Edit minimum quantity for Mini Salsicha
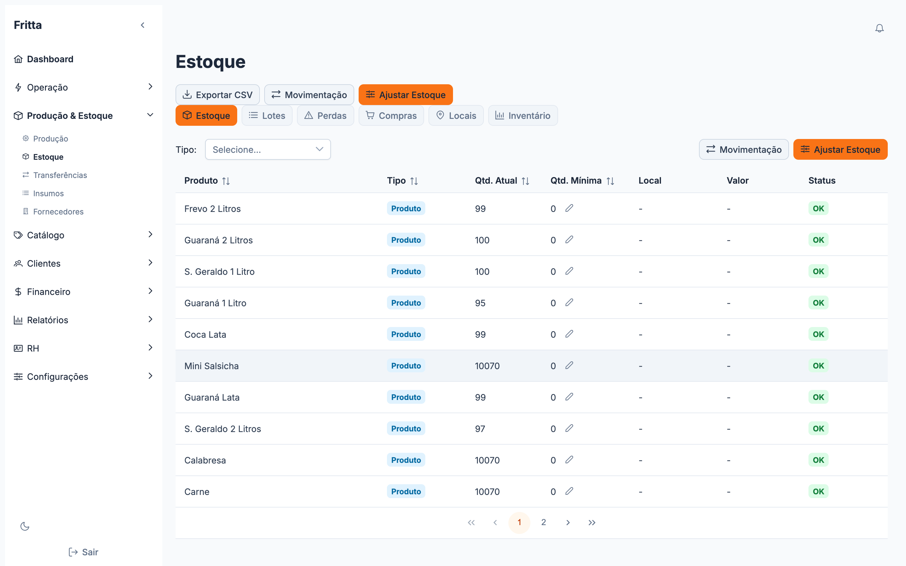This screenshot has height=566, width=906. [x=569, y=365]
